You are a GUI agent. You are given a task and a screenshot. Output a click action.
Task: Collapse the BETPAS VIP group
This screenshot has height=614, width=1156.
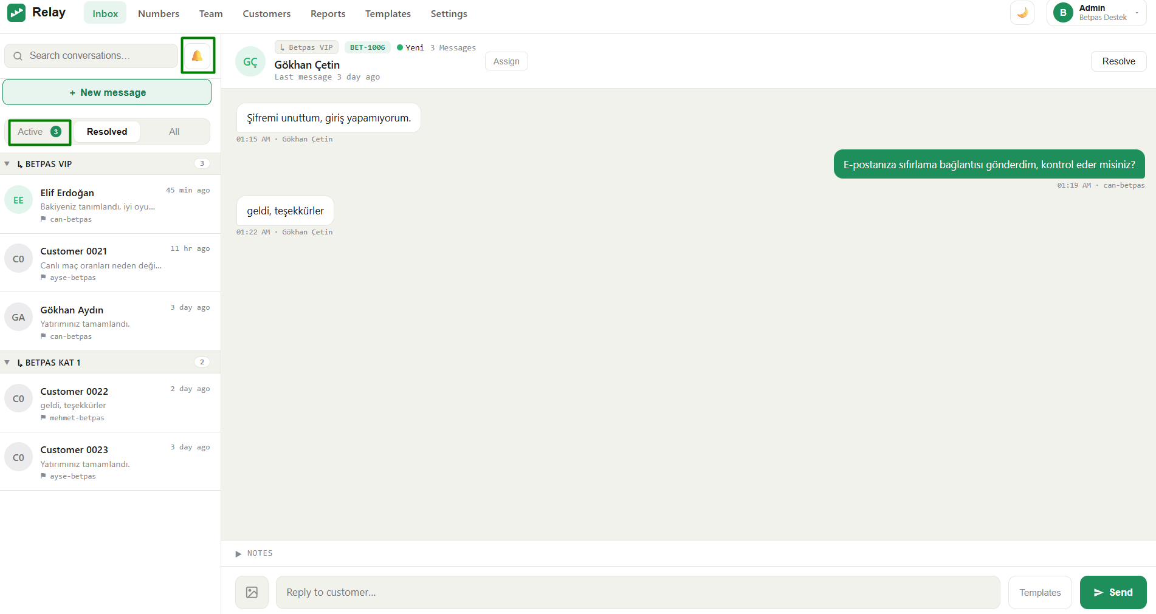[x=7, y=164]
